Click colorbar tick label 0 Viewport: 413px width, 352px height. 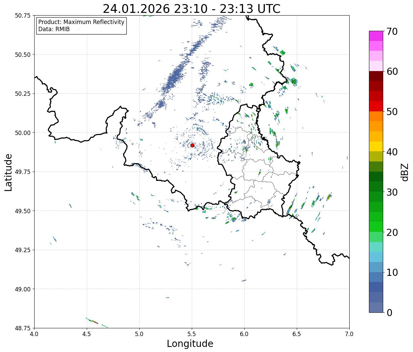pos(389,312)
